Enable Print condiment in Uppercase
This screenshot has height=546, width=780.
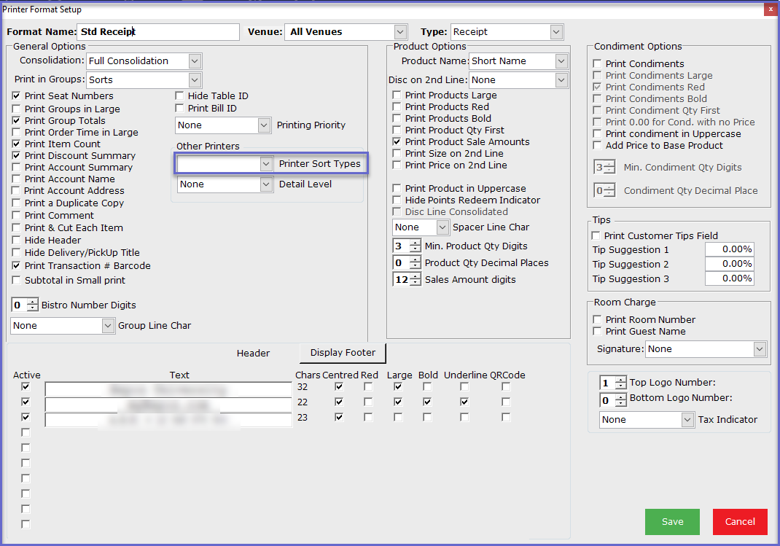pyautogui.click(x=597, y=133)
